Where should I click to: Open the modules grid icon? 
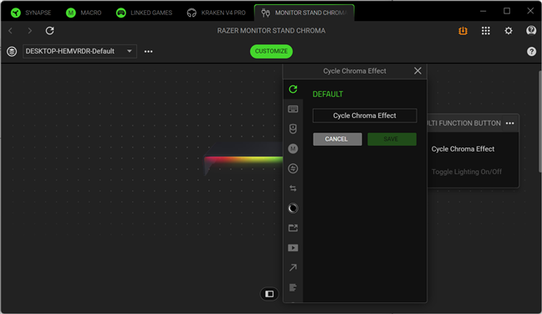pyautogui.click(x=486, y=31)
